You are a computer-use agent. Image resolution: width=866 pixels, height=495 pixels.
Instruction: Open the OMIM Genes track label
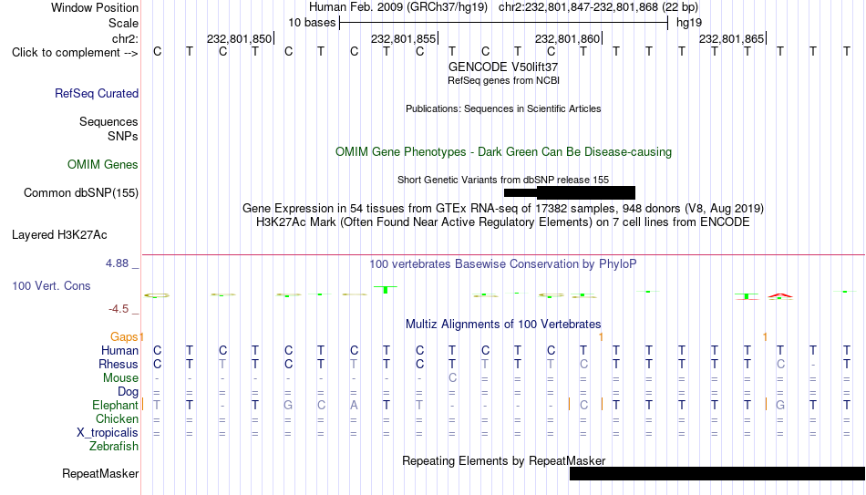(103, 165)
